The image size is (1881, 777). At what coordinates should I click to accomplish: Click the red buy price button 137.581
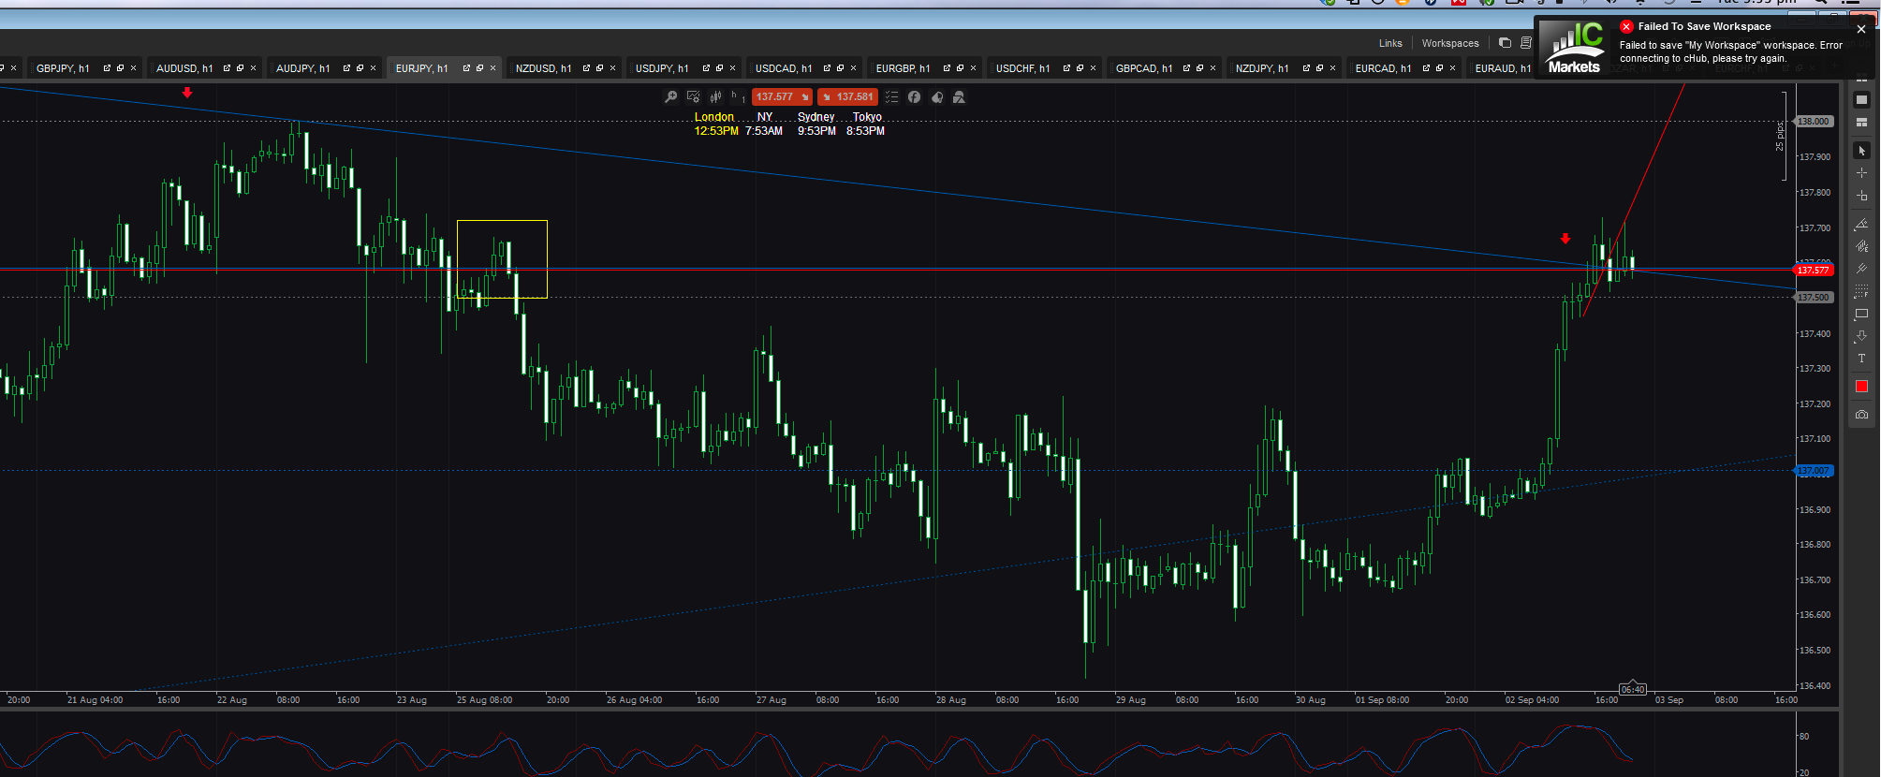[847, 96]
